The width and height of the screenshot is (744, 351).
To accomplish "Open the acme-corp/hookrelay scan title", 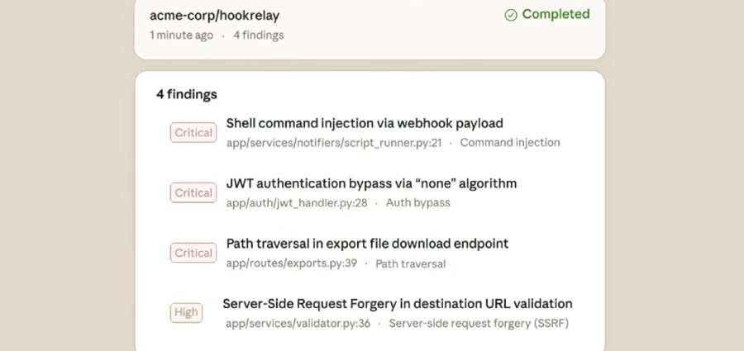I will [213, 15].
